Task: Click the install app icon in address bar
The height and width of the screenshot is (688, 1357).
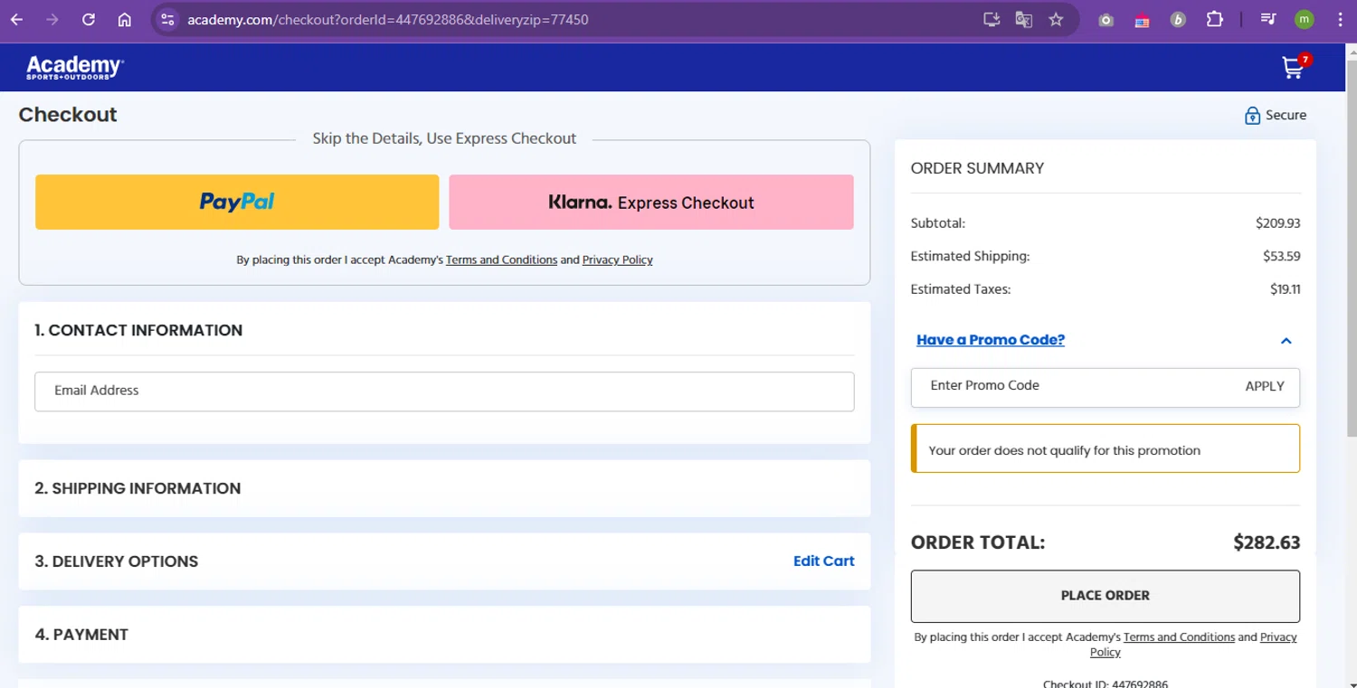Action: (992, 19)
